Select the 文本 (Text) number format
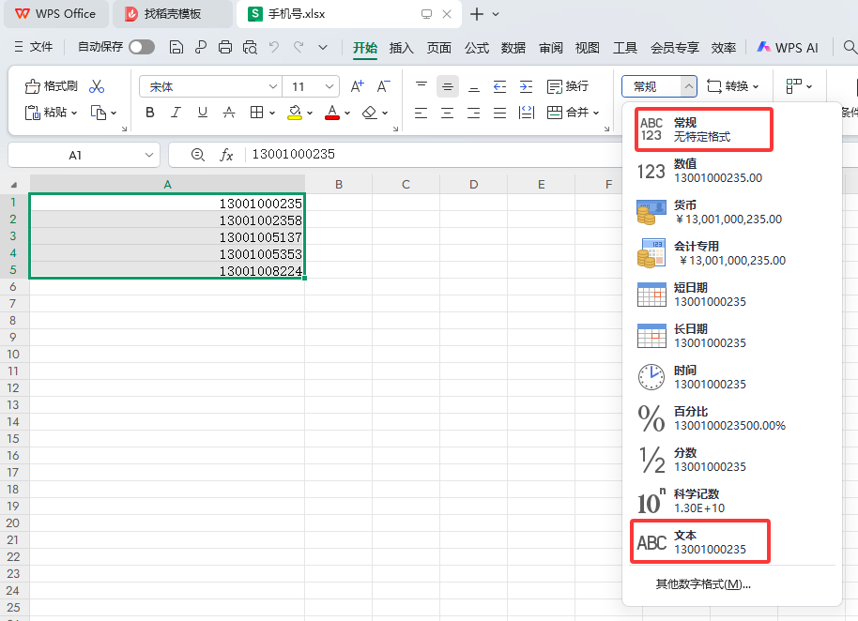The image size is (858, 621). (x=699, y=542)
